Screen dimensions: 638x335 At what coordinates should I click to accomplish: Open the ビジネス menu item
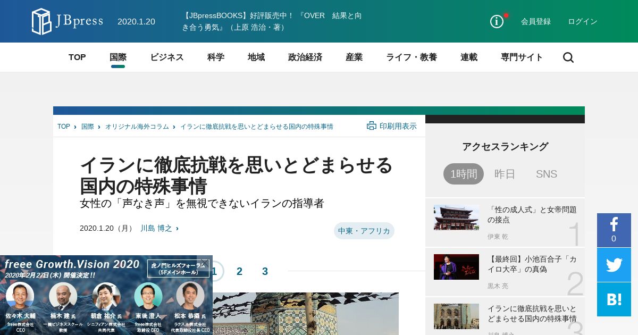click(x=167, y=57)
